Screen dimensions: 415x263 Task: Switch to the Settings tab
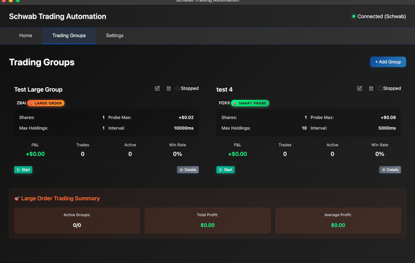click(115, 36)
